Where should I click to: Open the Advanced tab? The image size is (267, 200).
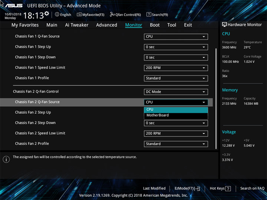106,25
